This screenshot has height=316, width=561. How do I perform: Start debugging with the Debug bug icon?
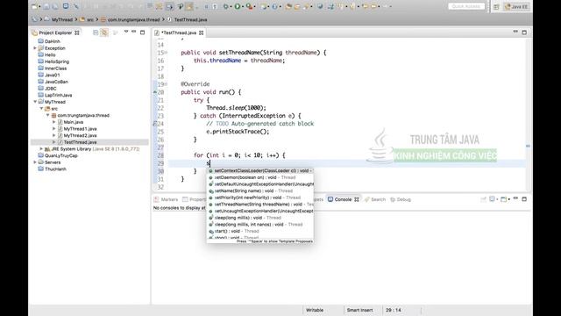(226, 6)
